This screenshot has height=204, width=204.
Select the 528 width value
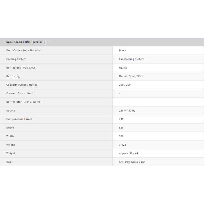point(121,136)
